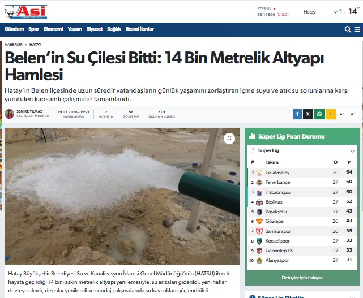The image size is (363, 298).
Task: Open the hamburger menu icon
Action: pyautogui.click(x=357, y=29)
